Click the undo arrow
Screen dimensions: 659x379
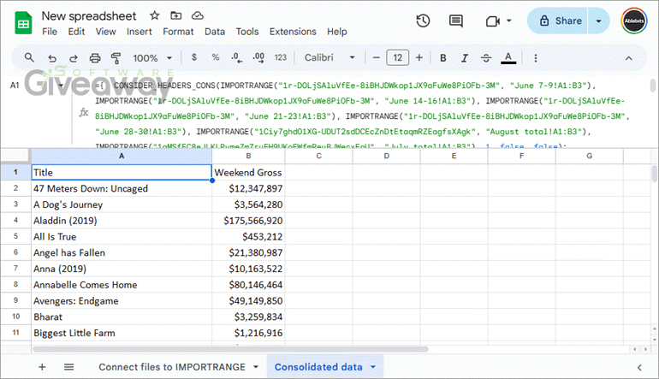pos(51,58)
